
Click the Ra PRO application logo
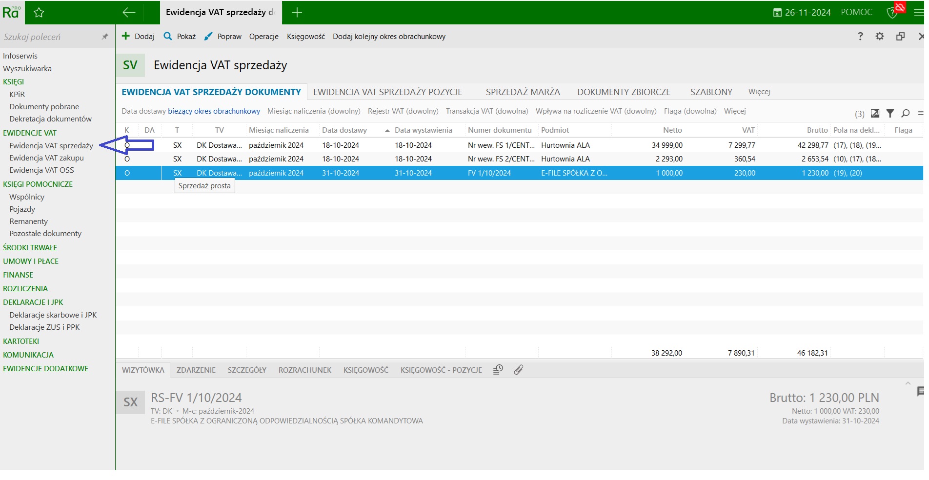click(12, 12)
